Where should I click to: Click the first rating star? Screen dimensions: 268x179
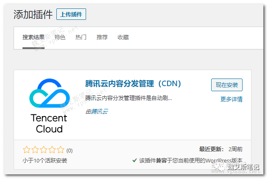(x=26, y=149)
